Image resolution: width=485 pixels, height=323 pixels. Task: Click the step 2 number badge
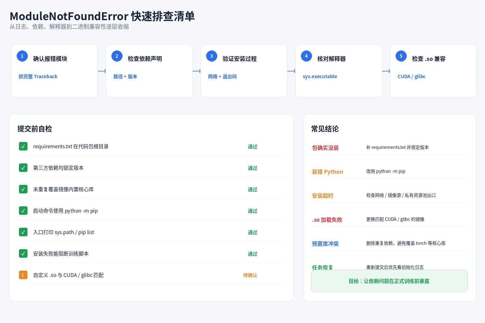117,56
